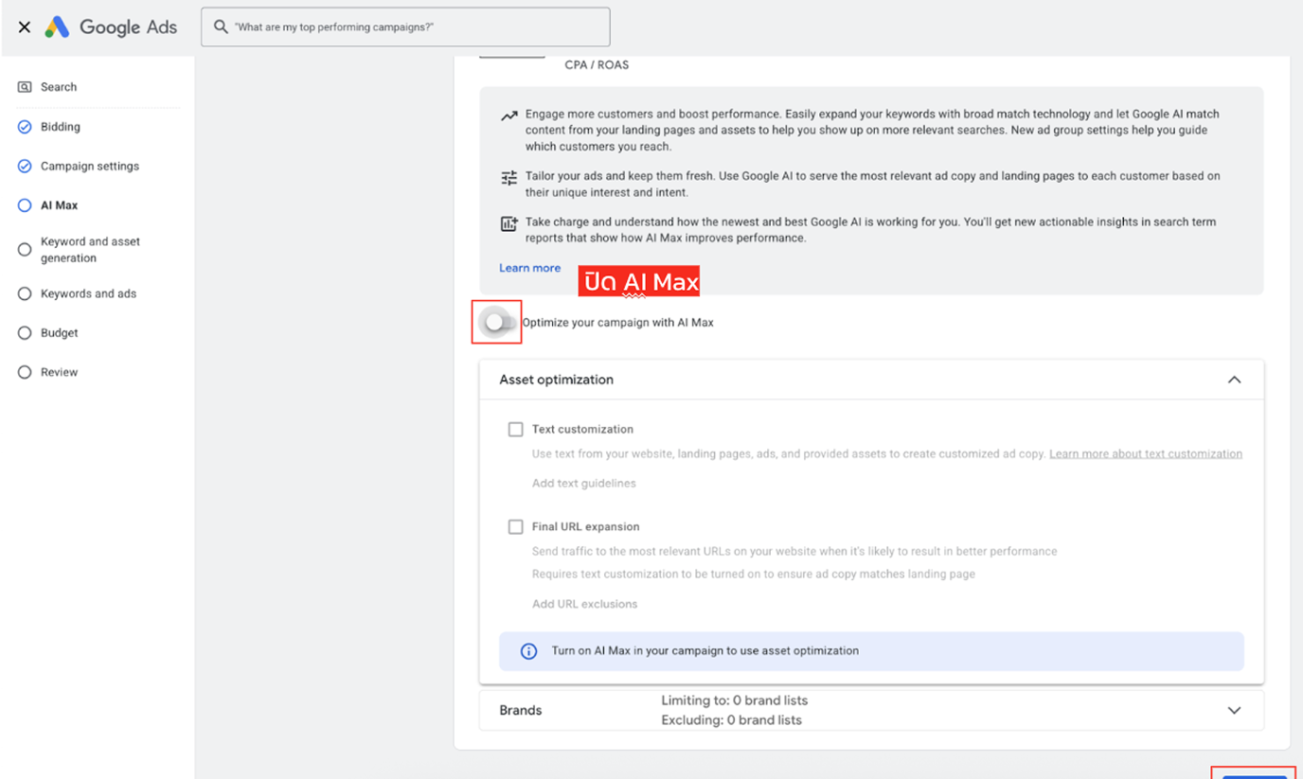Click the Budget step circle icon
The image size is (1303, 779).
(x=25, y=333)
